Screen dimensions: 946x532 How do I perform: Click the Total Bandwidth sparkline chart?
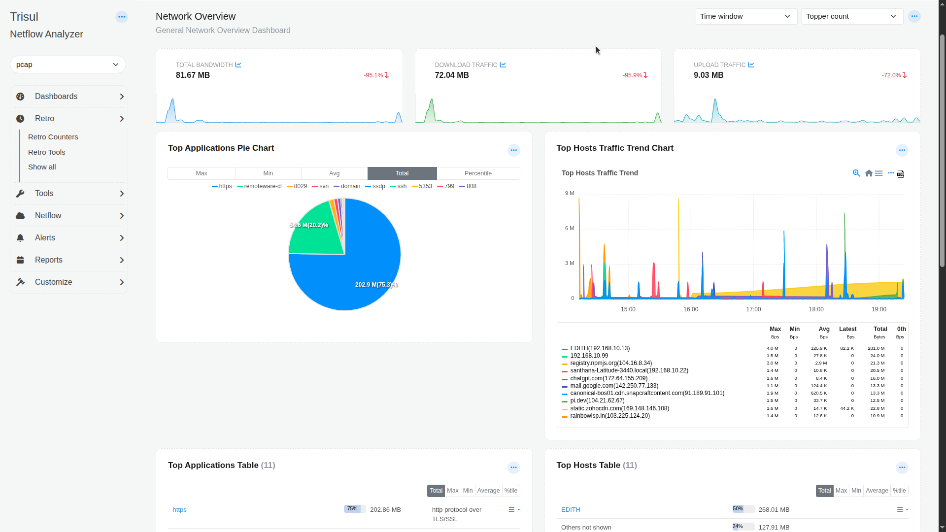click(279, 110)
